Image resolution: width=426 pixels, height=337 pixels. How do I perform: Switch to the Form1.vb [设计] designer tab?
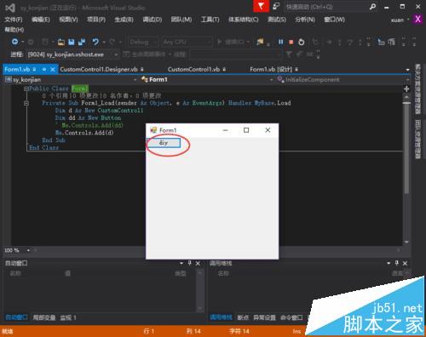click(x=271, y=69)
